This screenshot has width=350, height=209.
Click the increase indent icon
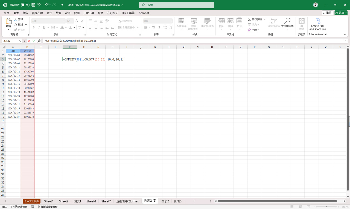[x=112, y=27]
